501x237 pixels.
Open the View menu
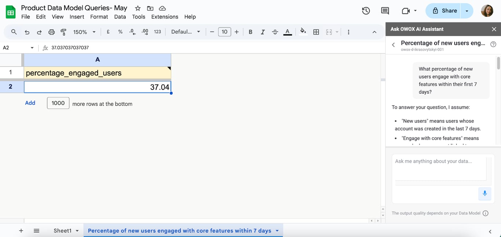[x=58, y=17]
